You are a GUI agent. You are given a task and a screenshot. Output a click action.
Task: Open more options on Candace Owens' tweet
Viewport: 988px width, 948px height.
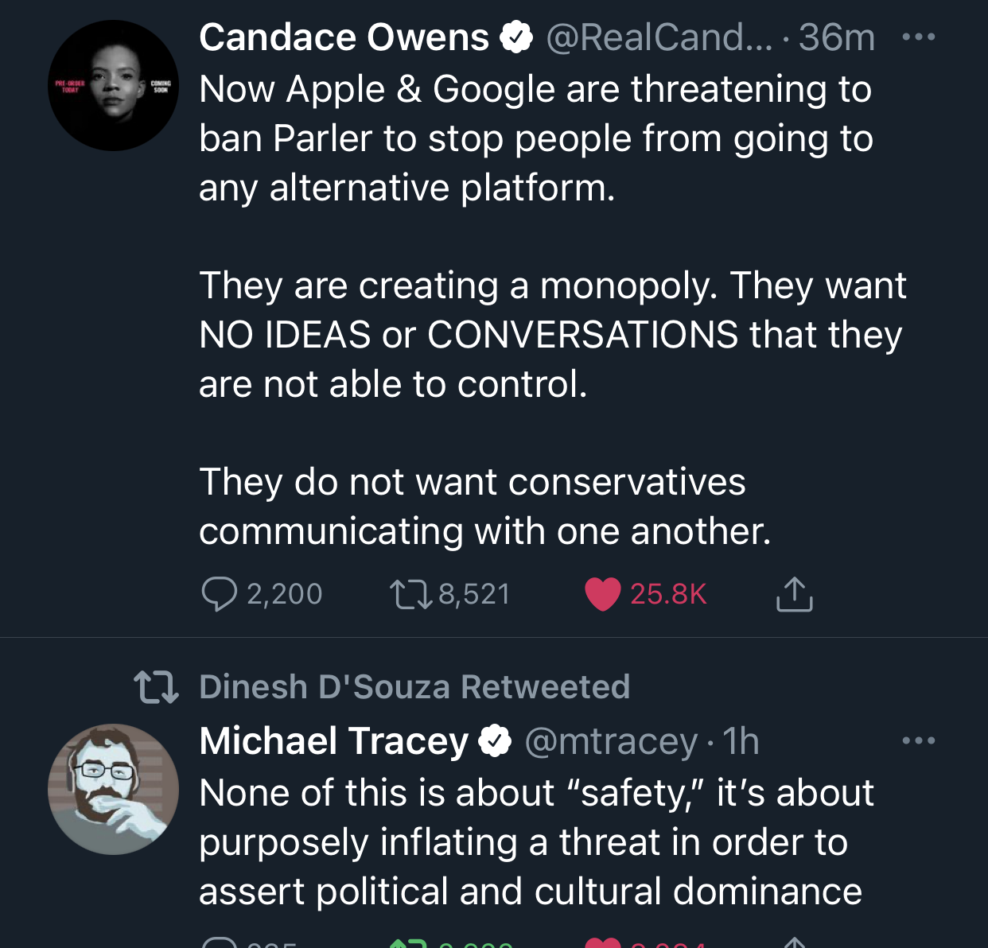919,37
